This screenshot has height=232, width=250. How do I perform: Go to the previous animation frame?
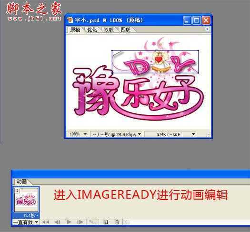pos(57,222)
